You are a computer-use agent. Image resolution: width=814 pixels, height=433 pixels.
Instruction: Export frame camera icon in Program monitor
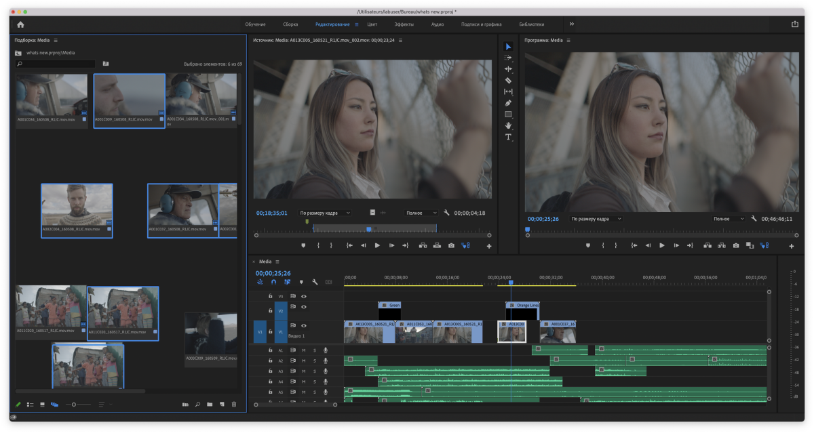pyautogui.click(x=736, y=245)
